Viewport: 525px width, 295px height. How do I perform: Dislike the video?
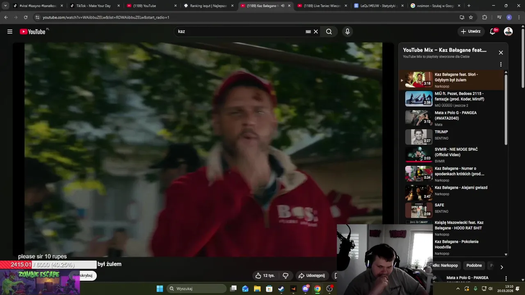(286, 276)
